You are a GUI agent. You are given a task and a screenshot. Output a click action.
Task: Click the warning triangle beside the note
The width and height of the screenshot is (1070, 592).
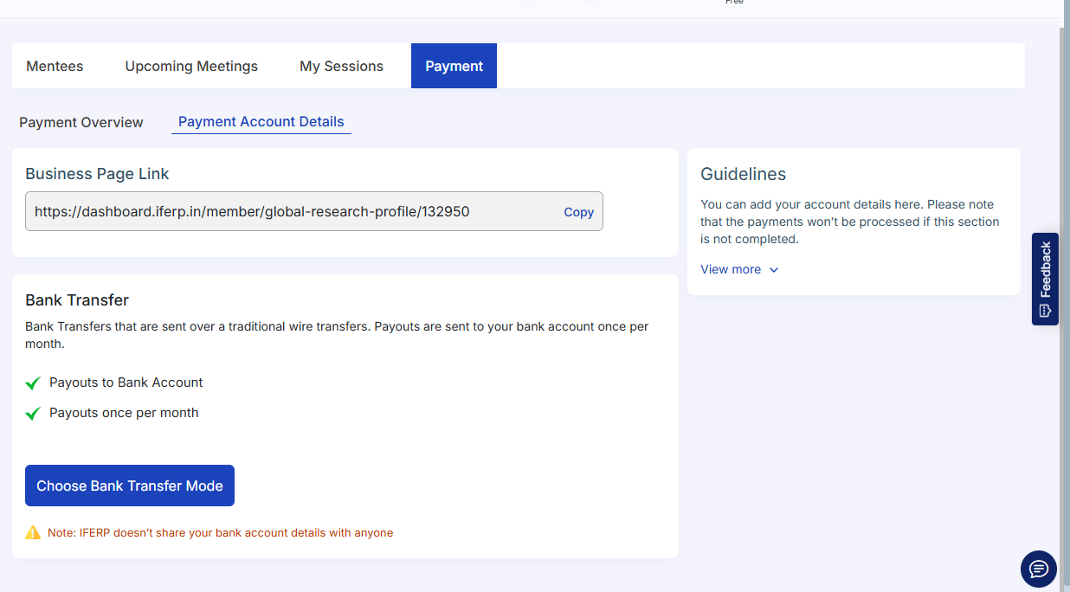(33, 532)
